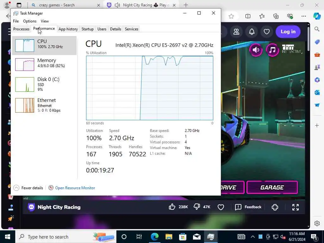Open Edge browser essentials heart icon
Viewport: 324px width, 243px height.
click(x=290, y=16)
